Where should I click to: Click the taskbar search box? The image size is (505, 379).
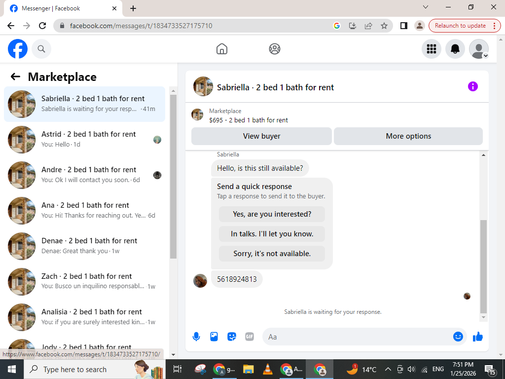[x=94, y=369]
